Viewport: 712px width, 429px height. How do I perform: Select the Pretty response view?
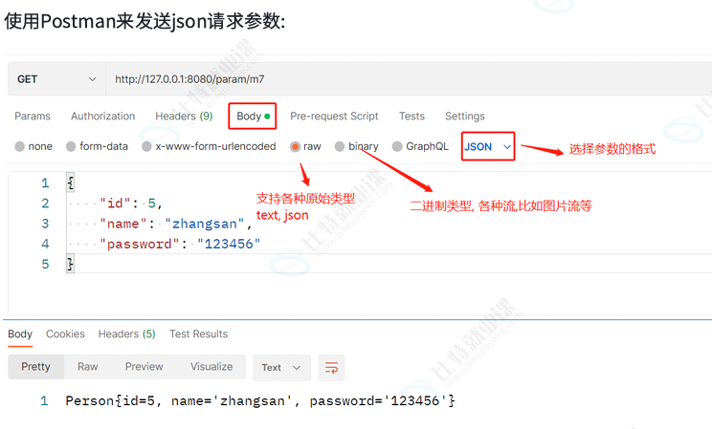click(35, 367)
